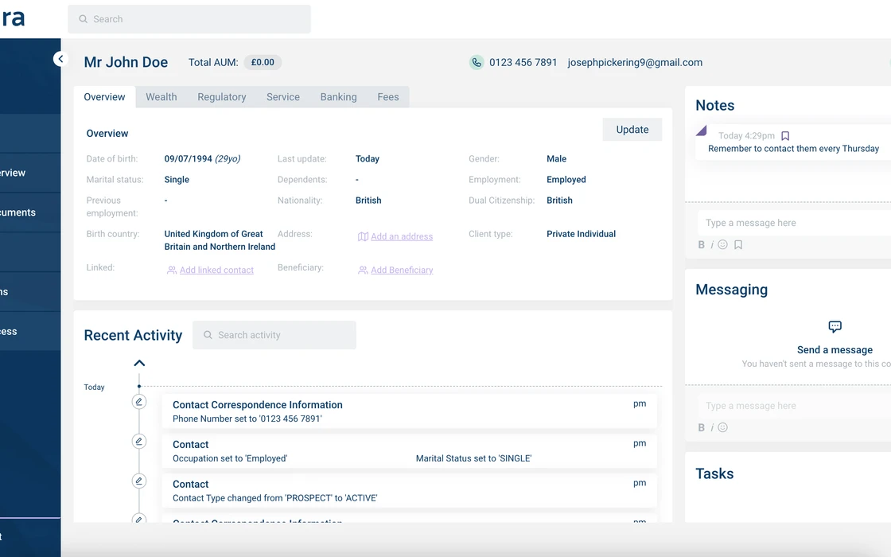This screenshot has height=557, width=891.
Task: Toggle italic in the Messaging editor
Action: click(x=712, y=428)
